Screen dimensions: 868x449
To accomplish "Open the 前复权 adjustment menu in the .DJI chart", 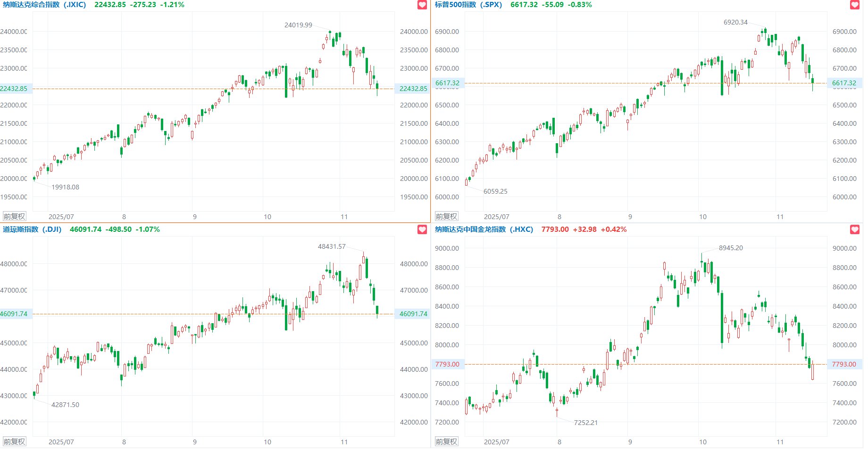I will [x=14, y=442].
